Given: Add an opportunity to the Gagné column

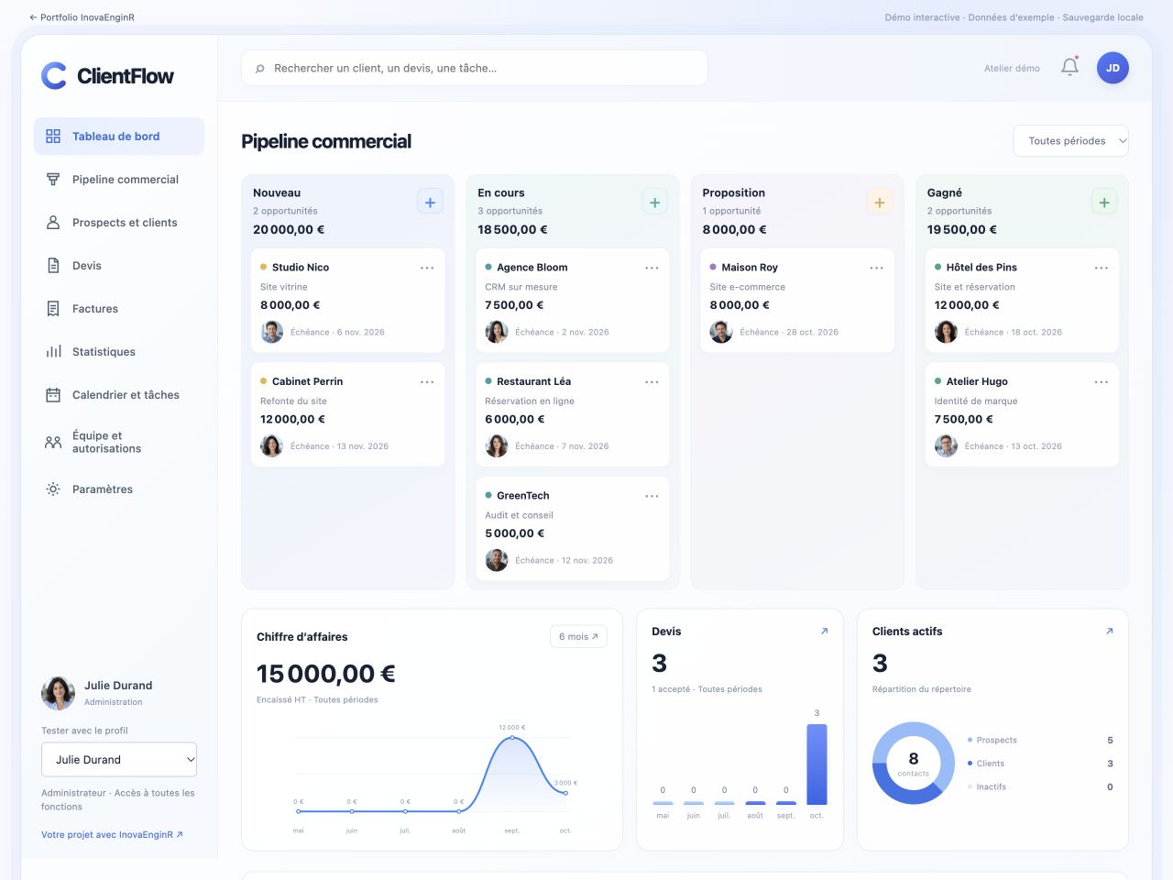Looking at the screenshot, I should point(1104,203).
